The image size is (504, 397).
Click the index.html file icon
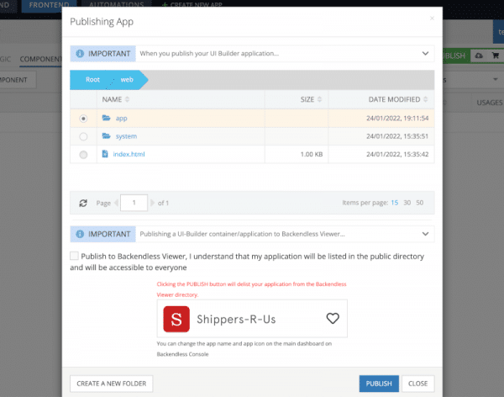pyautogui.click(x=106, y=155)
